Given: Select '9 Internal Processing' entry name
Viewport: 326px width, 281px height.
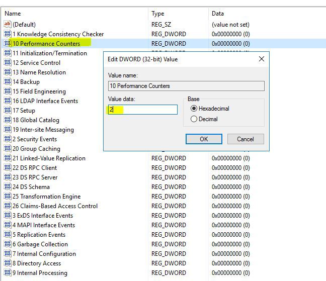Looking at the screenshot, I should point(40,273).
